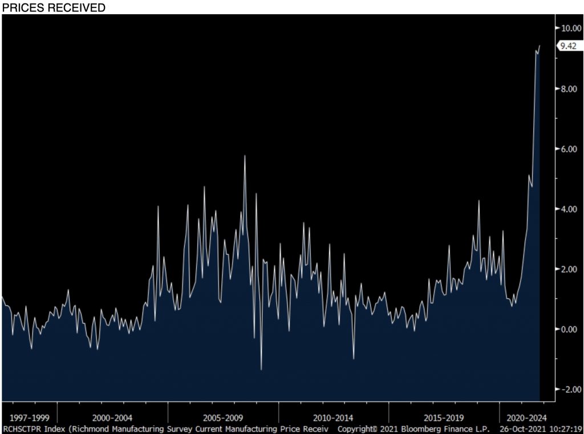Screen dimensions: 584x434
Task: Select the 2010-2014 time period label
Action: [x=334, y=417]
